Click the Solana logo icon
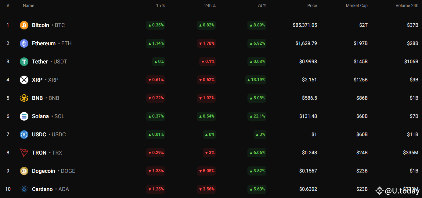This screenshot has width=422, height=198. [x=24, y=116]
